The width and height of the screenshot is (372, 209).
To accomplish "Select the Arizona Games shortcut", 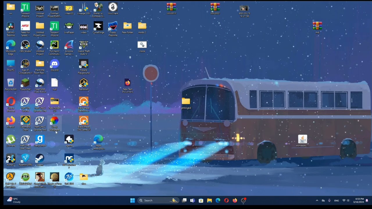I will coord(69,48).
